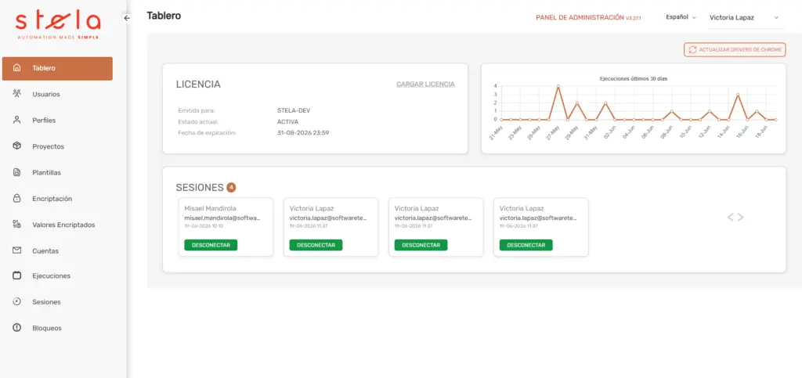Select the Misael Mandirola session card name
This screenshot has height=378, width=802.
tap(210, 208)
